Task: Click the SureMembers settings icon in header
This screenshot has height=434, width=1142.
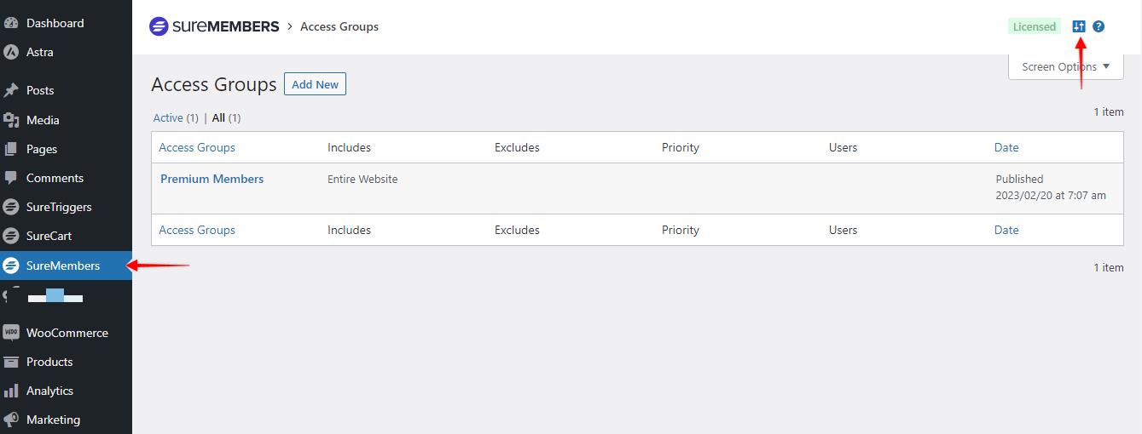Action: (1079, 26)
